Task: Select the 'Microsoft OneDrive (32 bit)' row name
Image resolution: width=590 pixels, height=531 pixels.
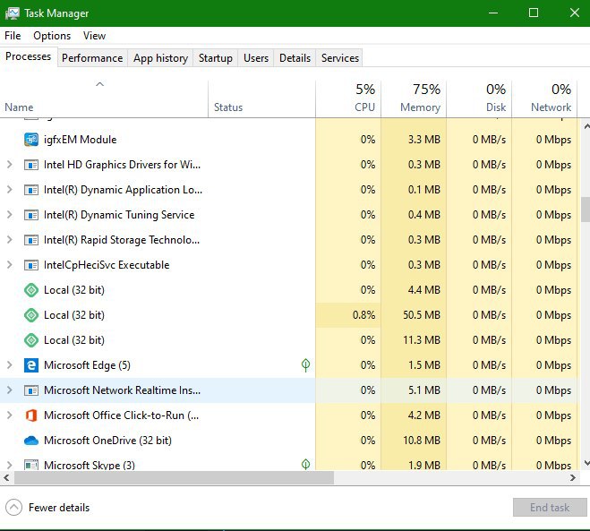Action: pyautogui.click(x=107, y=441)
